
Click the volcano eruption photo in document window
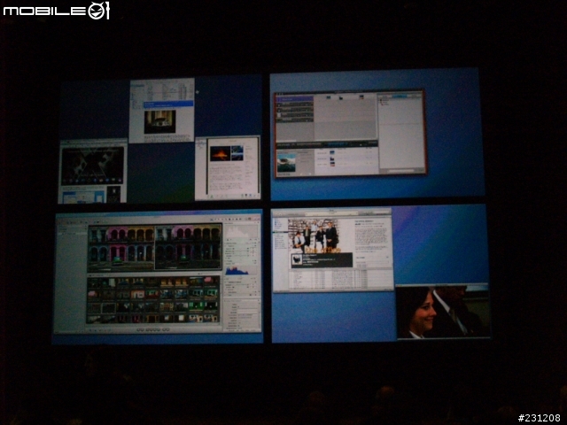(220, 153)
